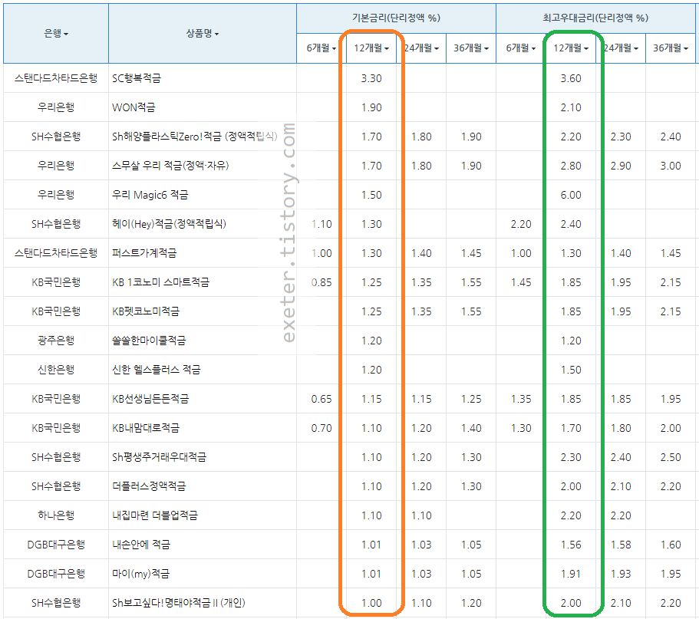
Task: Click 우리은행 in the WON적금 row
Action: click(56, 107)
